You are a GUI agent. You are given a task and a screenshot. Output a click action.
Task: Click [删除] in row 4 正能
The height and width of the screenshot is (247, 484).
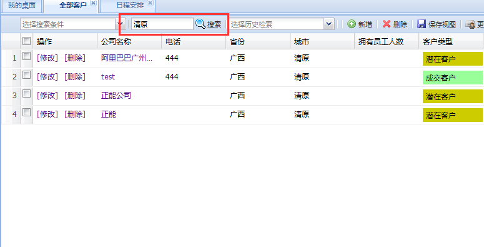click(75, 114)
